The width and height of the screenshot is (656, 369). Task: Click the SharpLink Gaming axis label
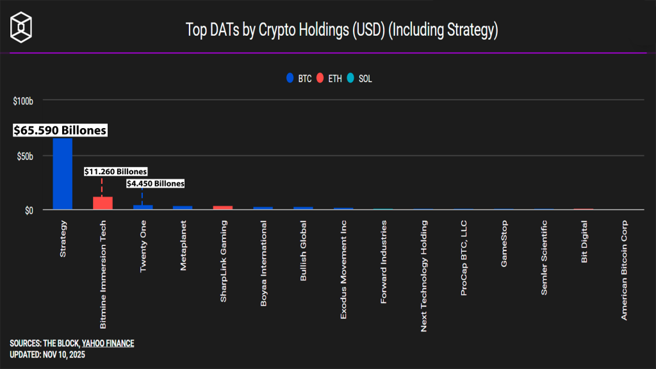click(x=223, y=261)
